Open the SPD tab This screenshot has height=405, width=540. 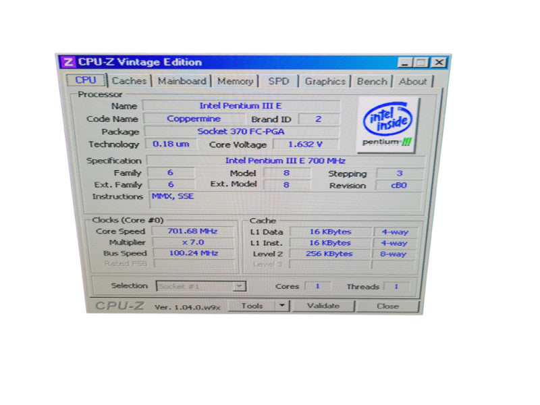[279, 81]
